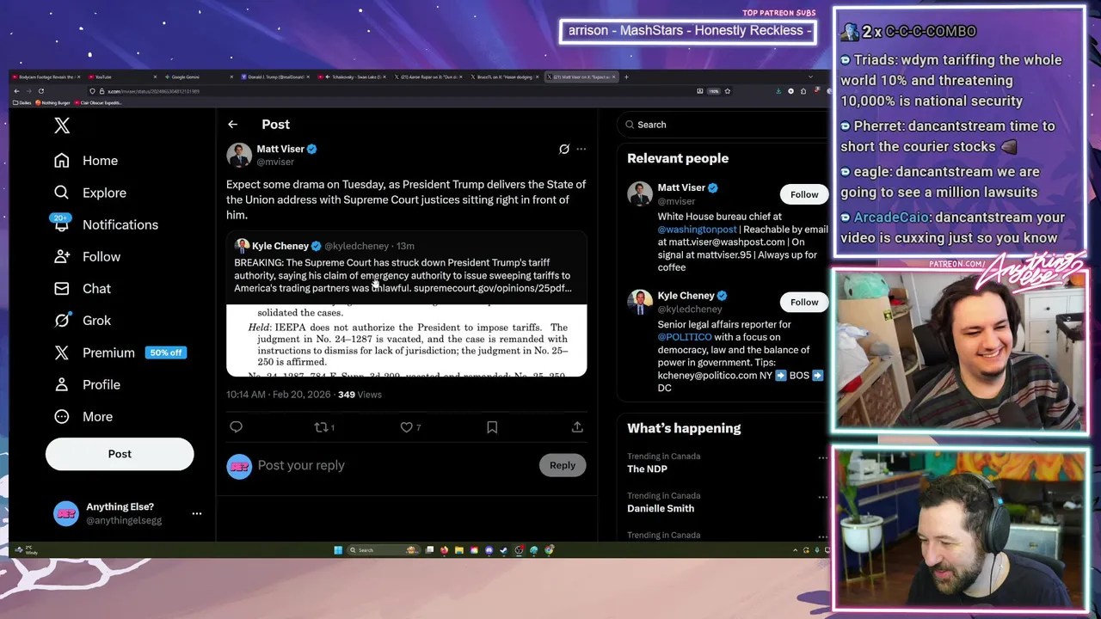
Task: Click the browser back arrow
Action: (x=16, y=91)
